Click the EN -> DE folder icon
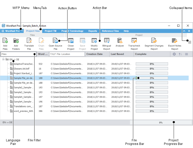This screenshot has width=193, height=148. click(x=7, y=59)
